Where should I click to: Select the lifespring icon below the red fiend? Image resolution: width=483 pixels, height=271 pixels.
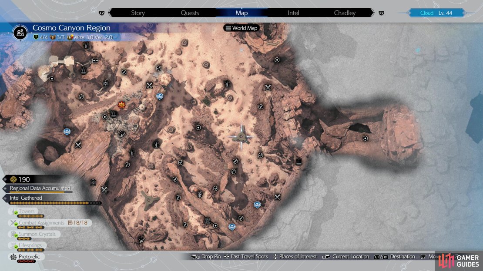click(114, 114)
